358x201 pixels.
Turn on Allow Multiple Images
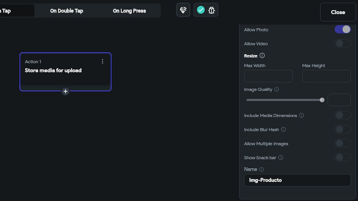[x=343, y=143]
